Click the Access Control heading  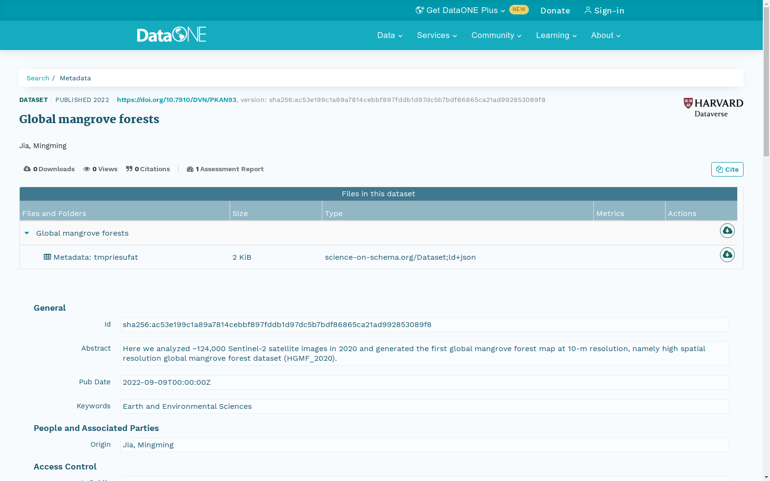pos(65,467)
